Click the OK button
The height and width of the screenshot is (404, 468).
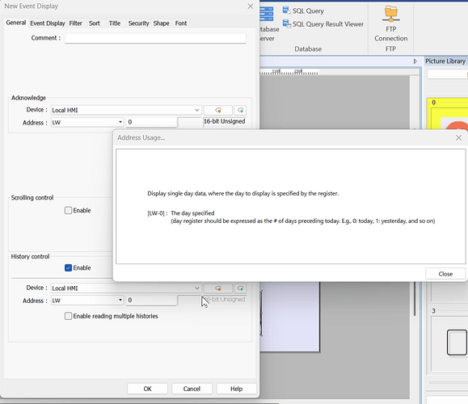click(147, 389)
